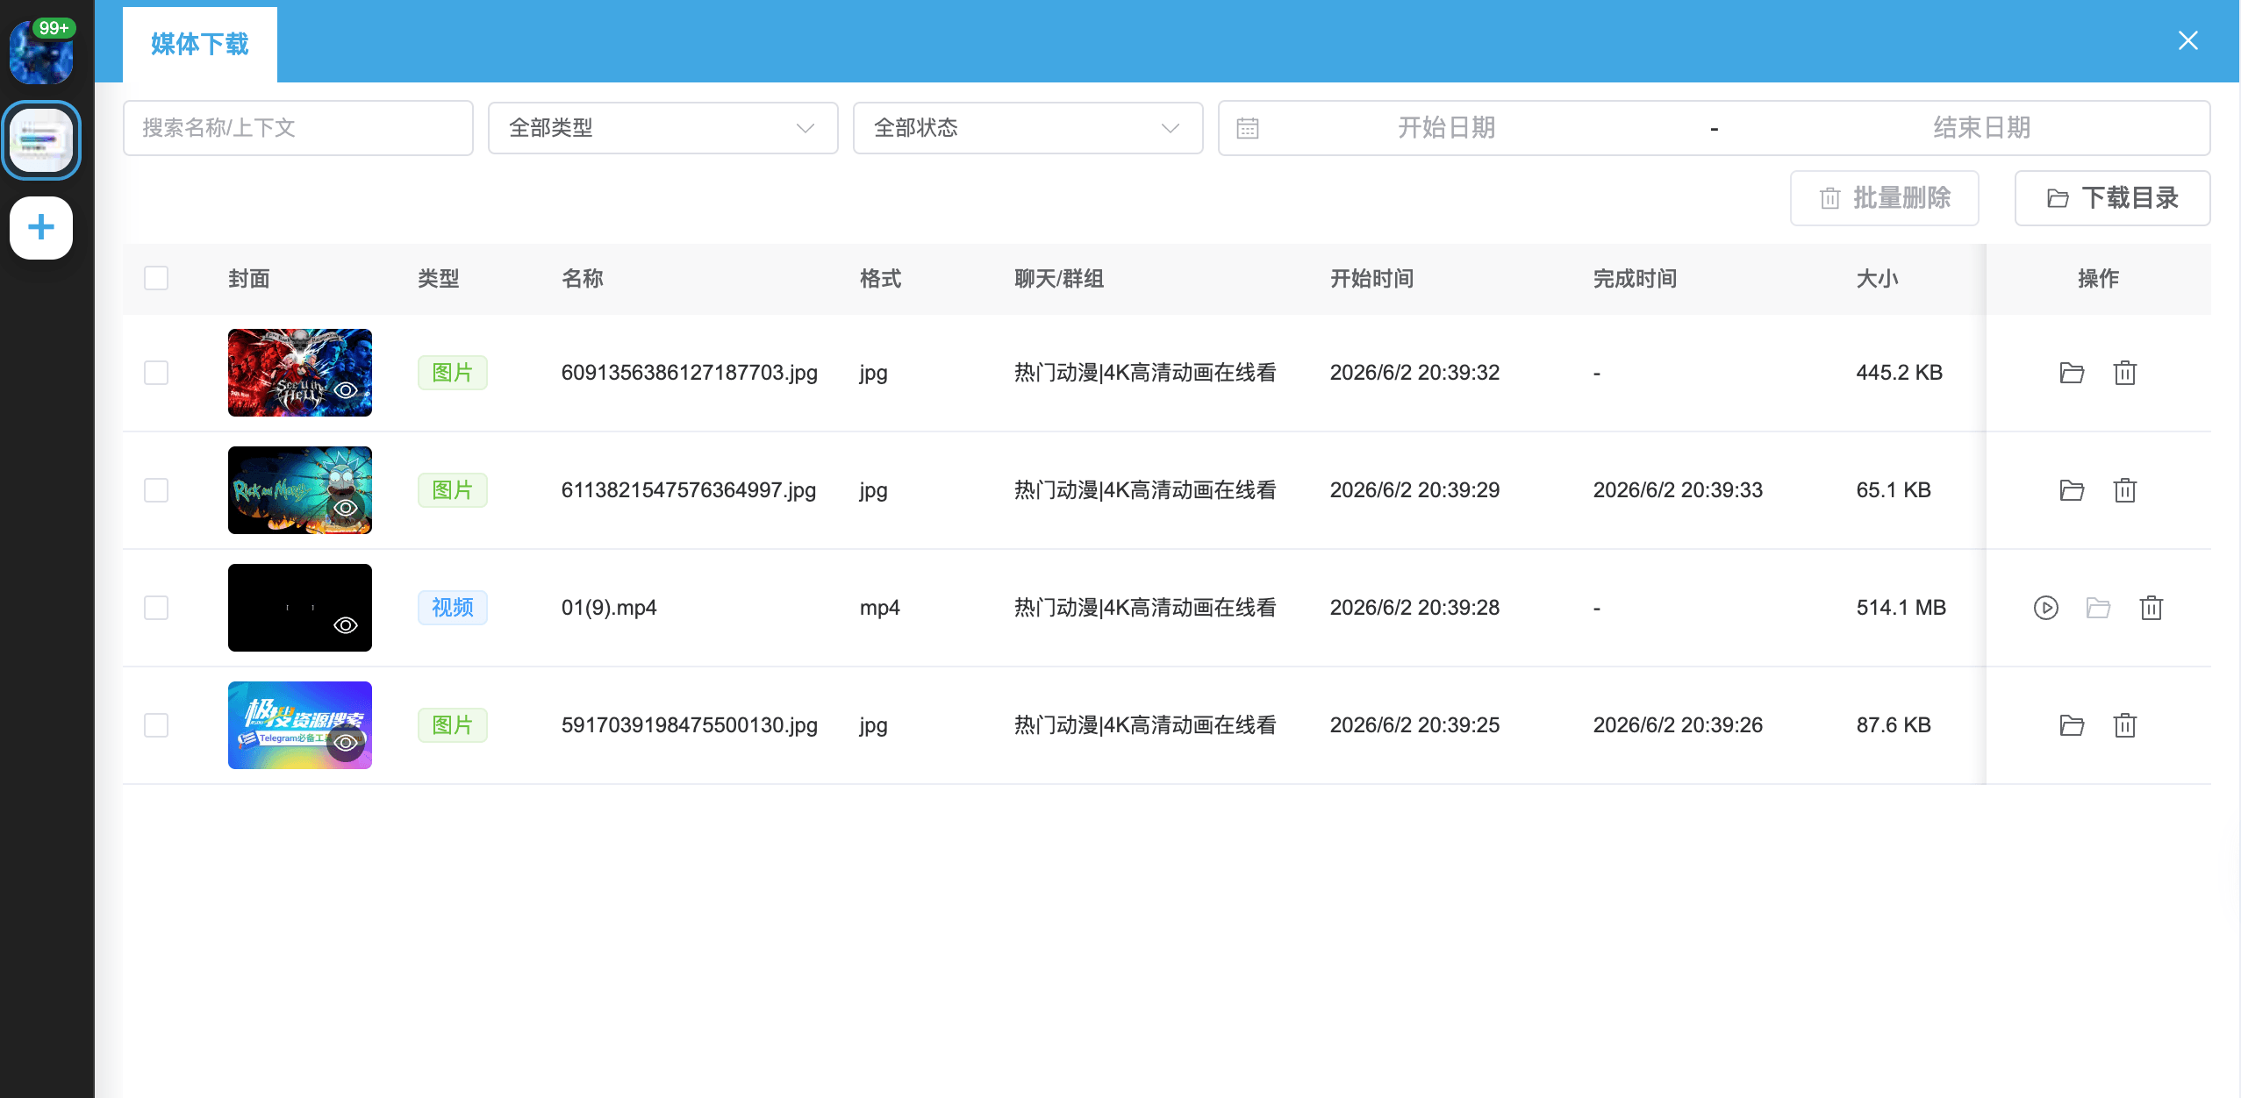Click the 批量删除 button

point(1884,198)
